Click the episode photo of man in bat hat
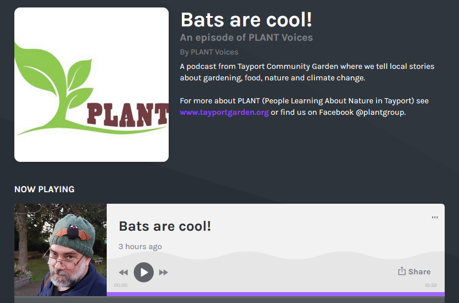The image size is (459, 303). (60, 250)
